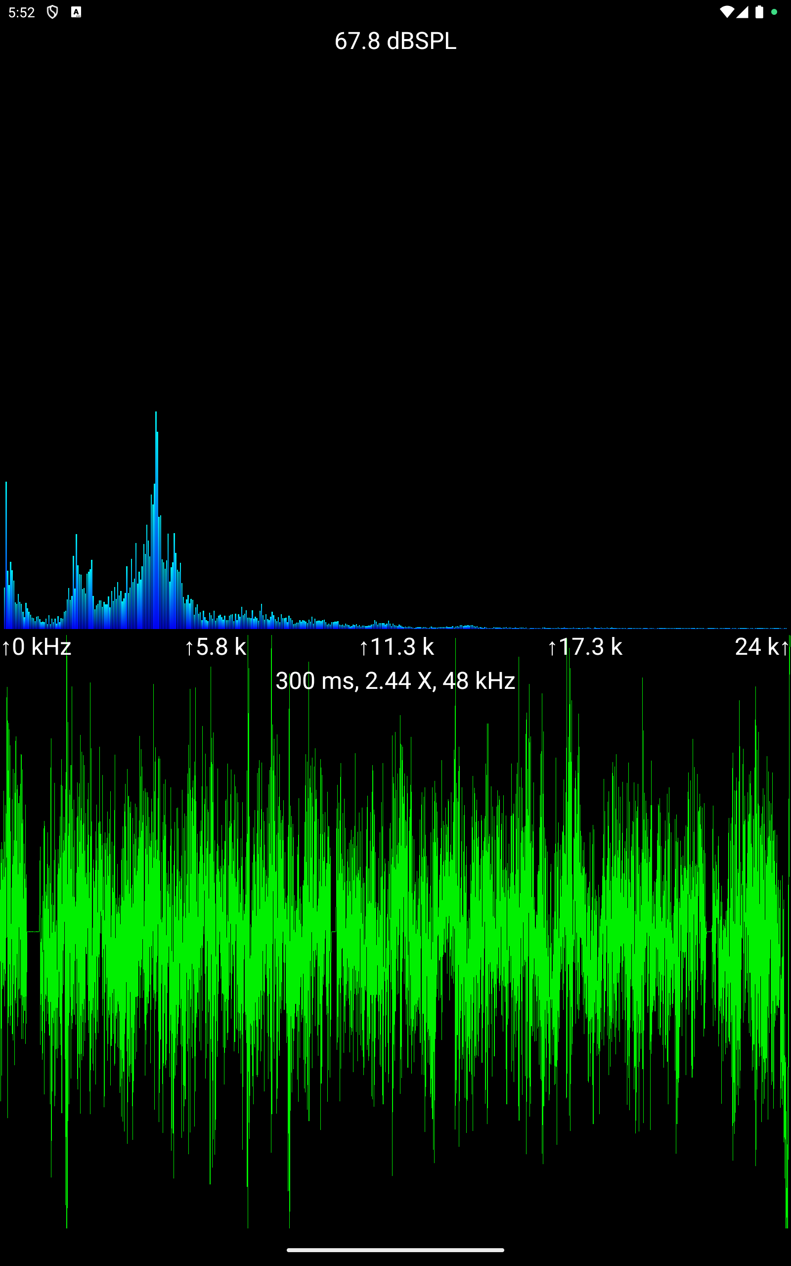Tap the cellular signal status icon
791x1266 pixels.
coord(743,12)
